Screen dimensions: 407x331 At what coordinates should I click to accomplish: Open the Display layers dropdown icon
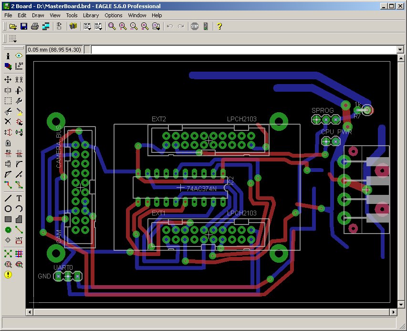click(x=8, y=66)
